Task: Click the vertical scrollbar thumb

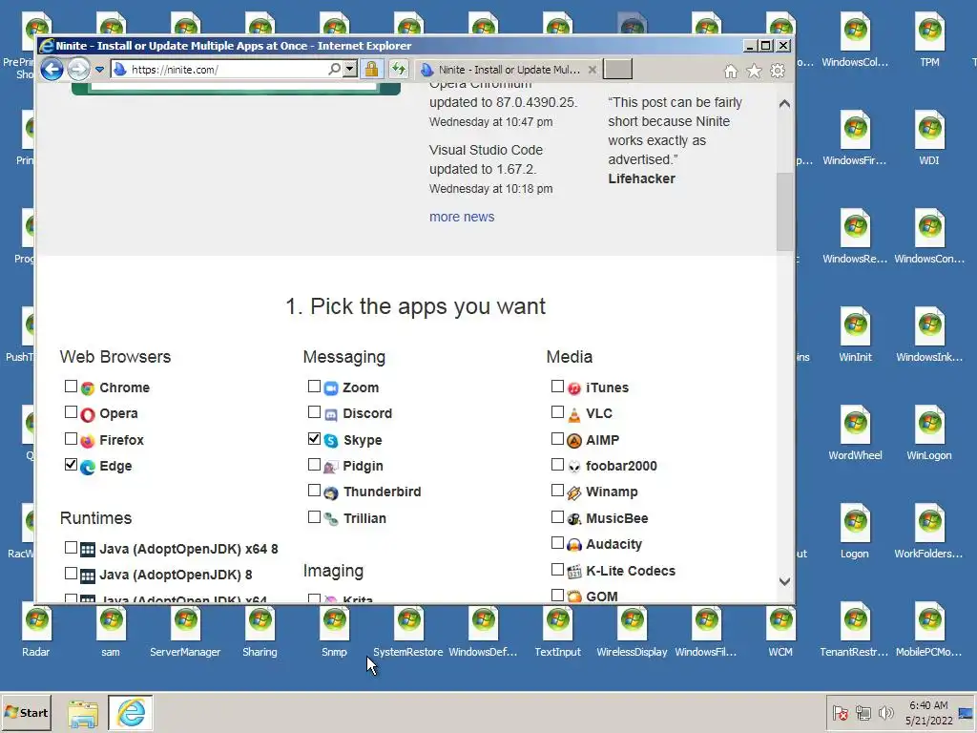Action: (784, 212)
